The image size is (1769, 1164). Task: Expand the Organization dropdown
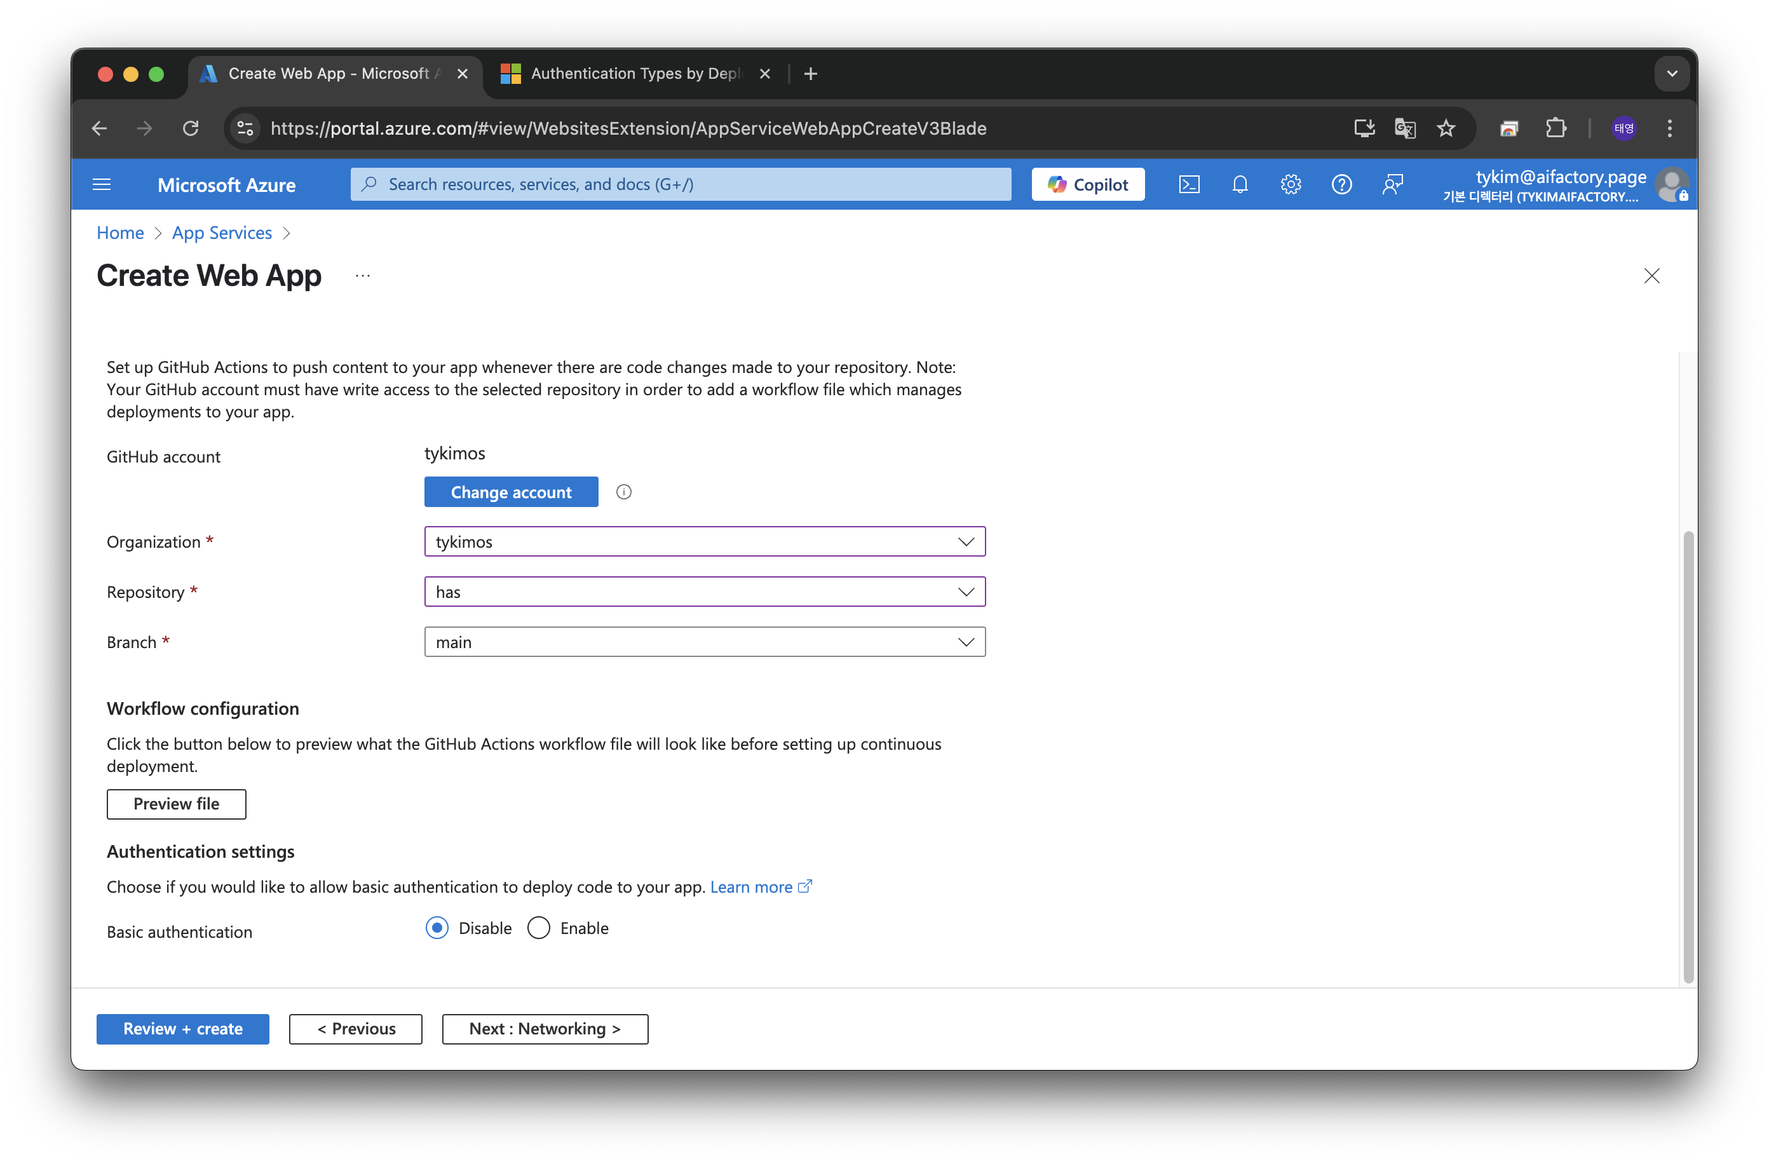click(704, 542)
